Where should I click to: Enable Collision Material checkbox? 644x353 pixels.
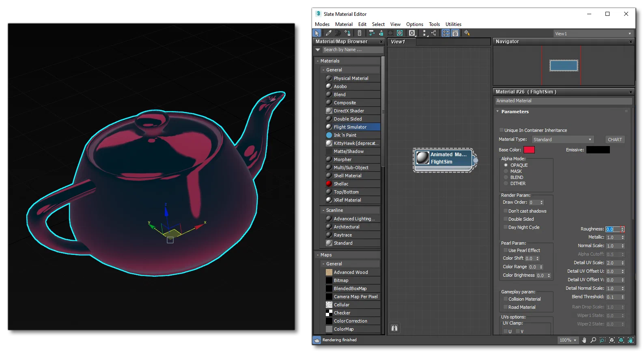(x=506, y=299)
